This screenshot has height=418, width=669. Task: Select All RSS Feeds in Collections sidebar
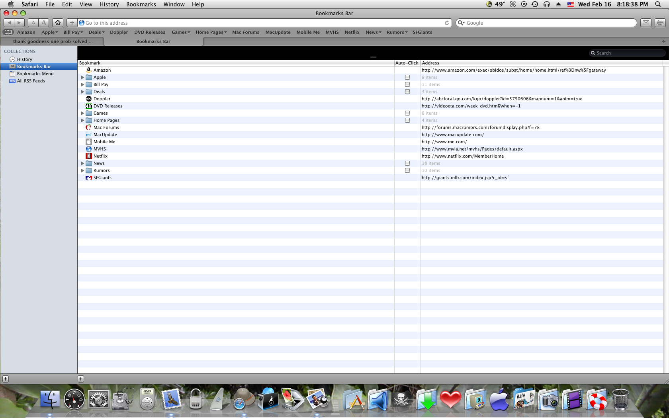point(39,81)
